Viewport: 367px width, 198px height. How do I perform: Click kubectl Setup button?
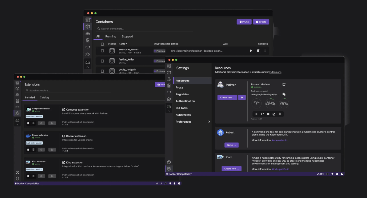(x=231, y=145)
